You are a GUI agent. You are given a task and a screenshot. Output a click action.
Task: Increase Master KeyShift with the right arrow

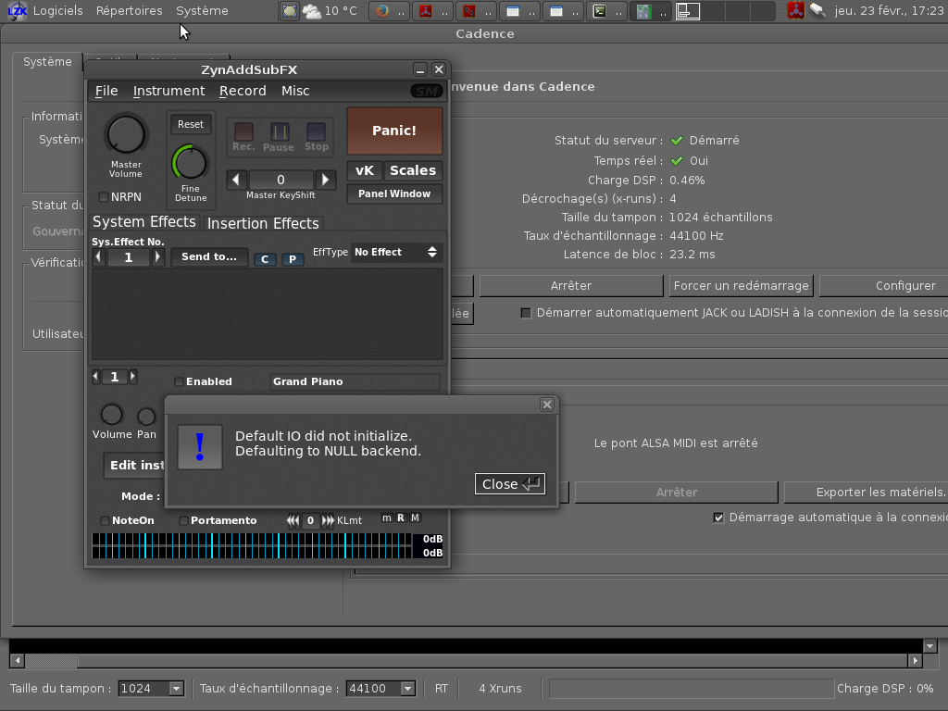325,180
